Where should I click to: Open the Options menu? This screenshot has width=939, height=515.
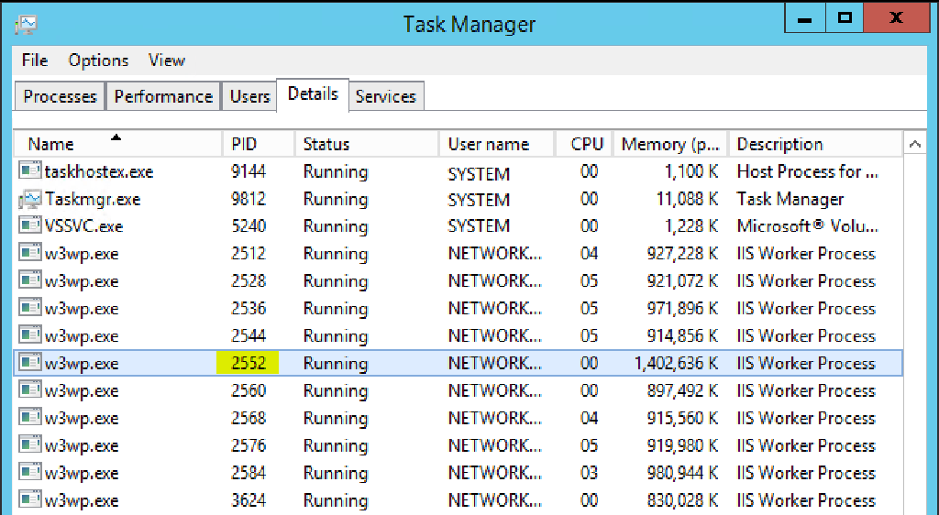98,60
